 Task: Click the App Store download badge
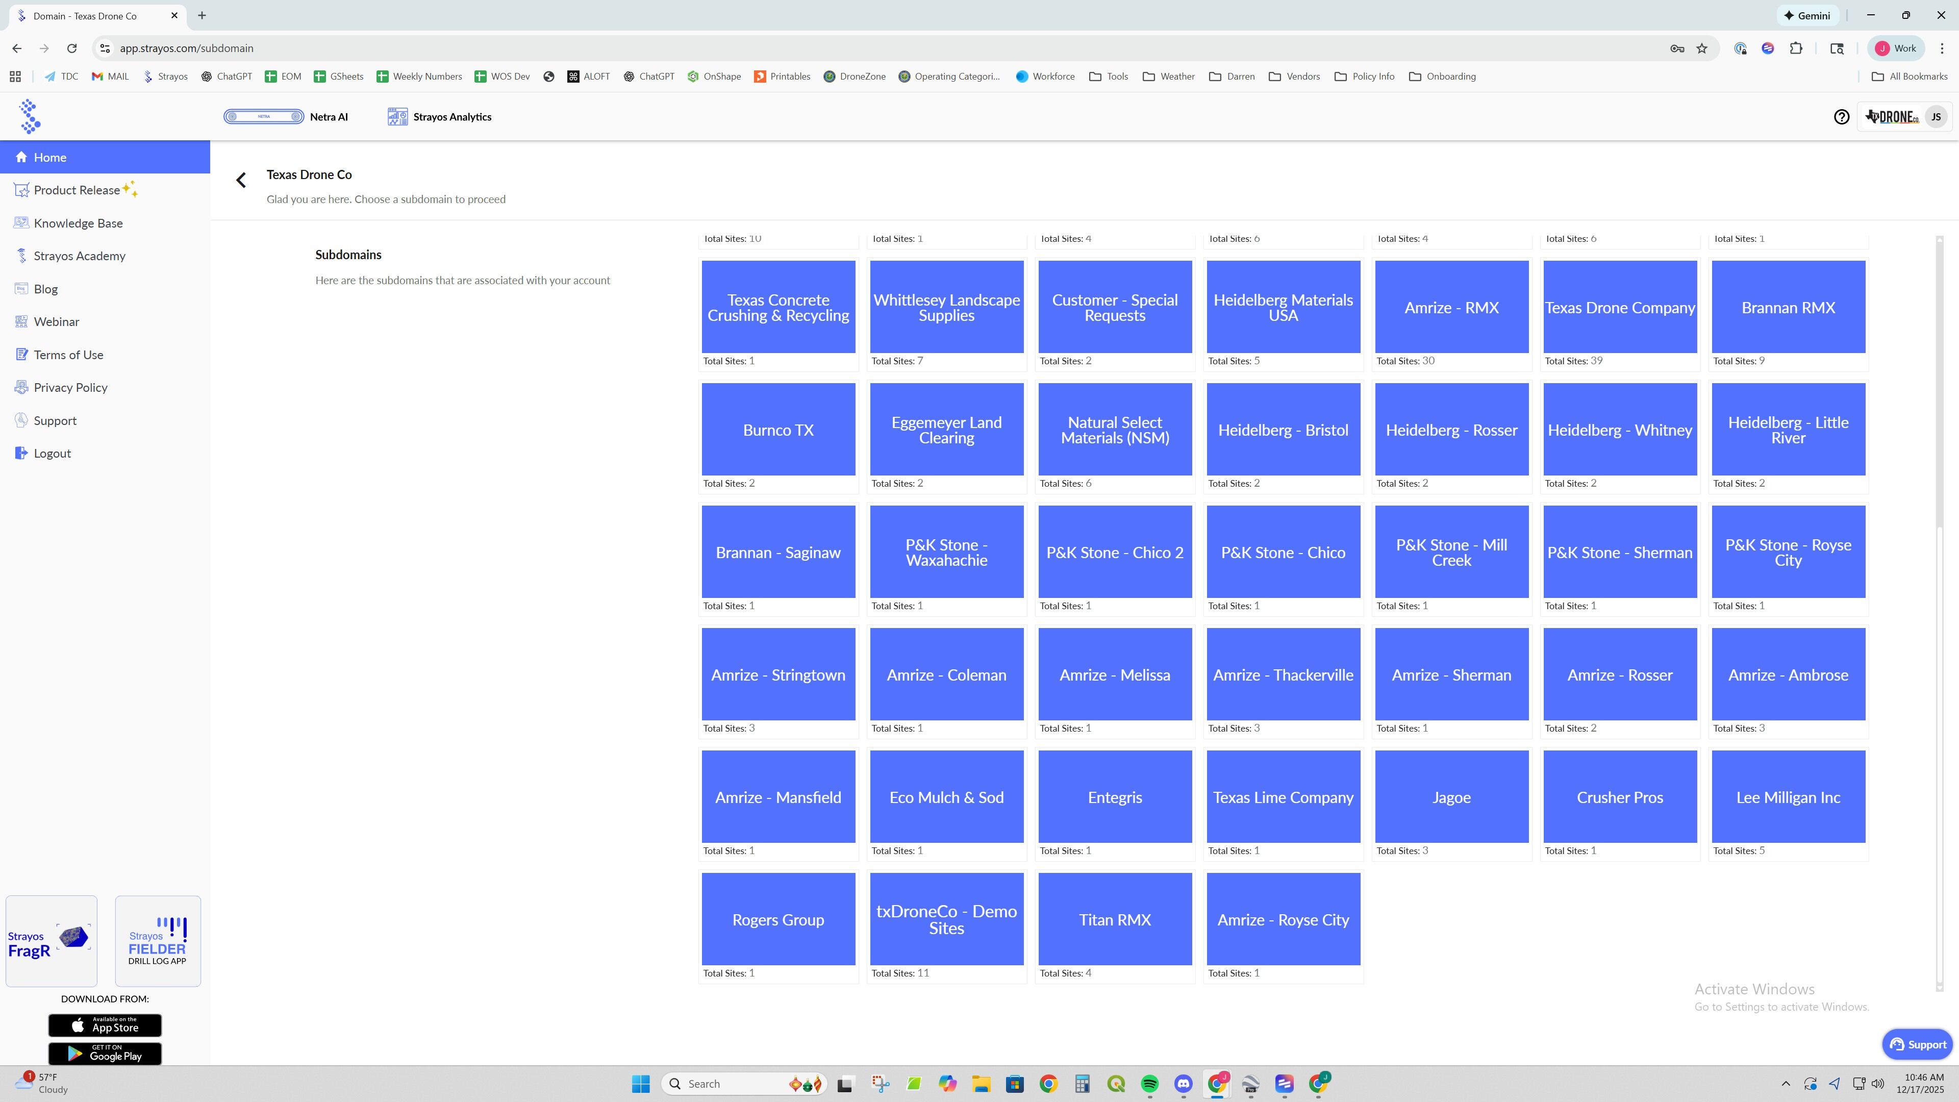click(x=105, y=1024)
